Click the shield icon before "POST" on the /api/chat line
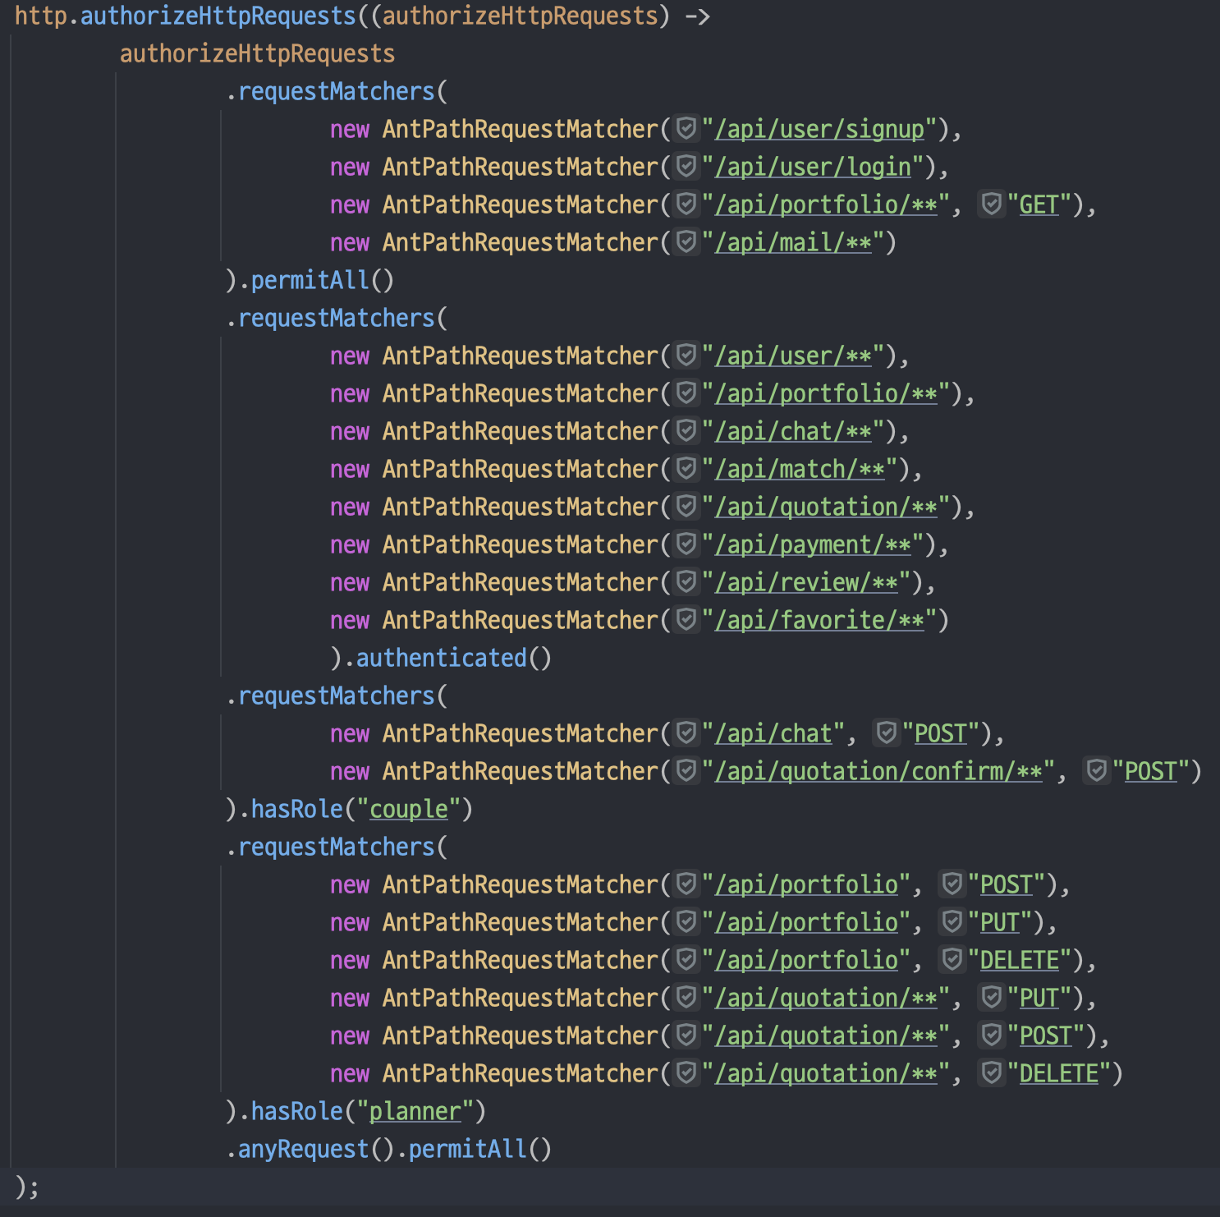Viewport: 1220px width, 1217px height. click(x=887, y=733)
